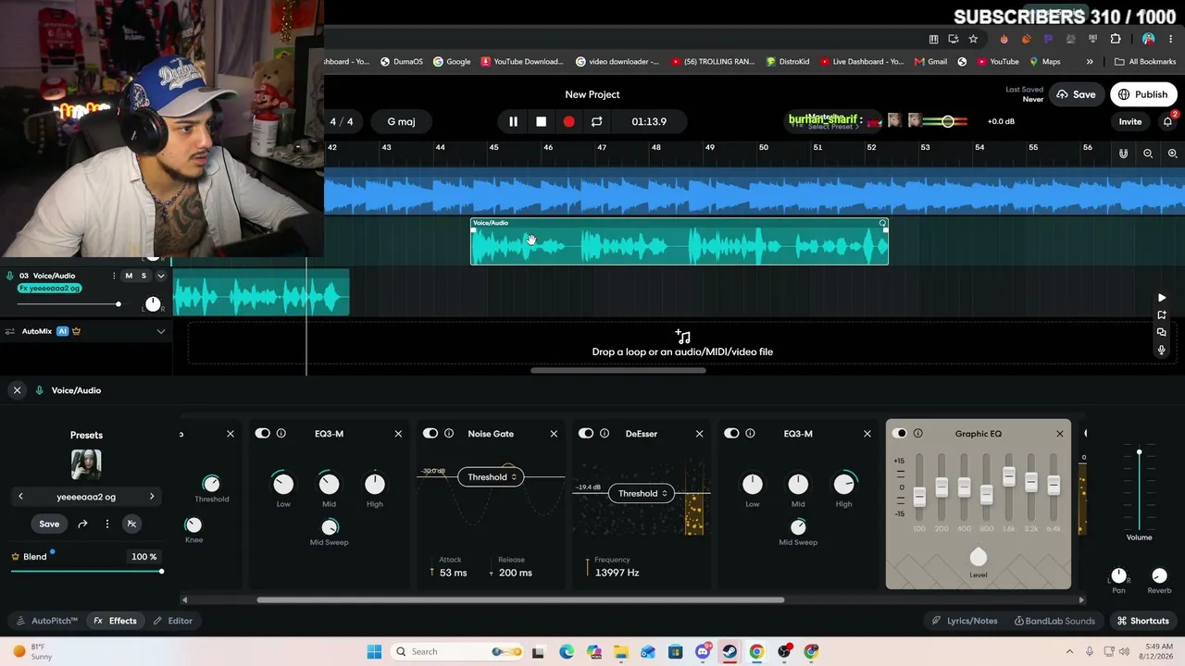Zoom out the timeline
The image size is (1185, 666).
1148,154
